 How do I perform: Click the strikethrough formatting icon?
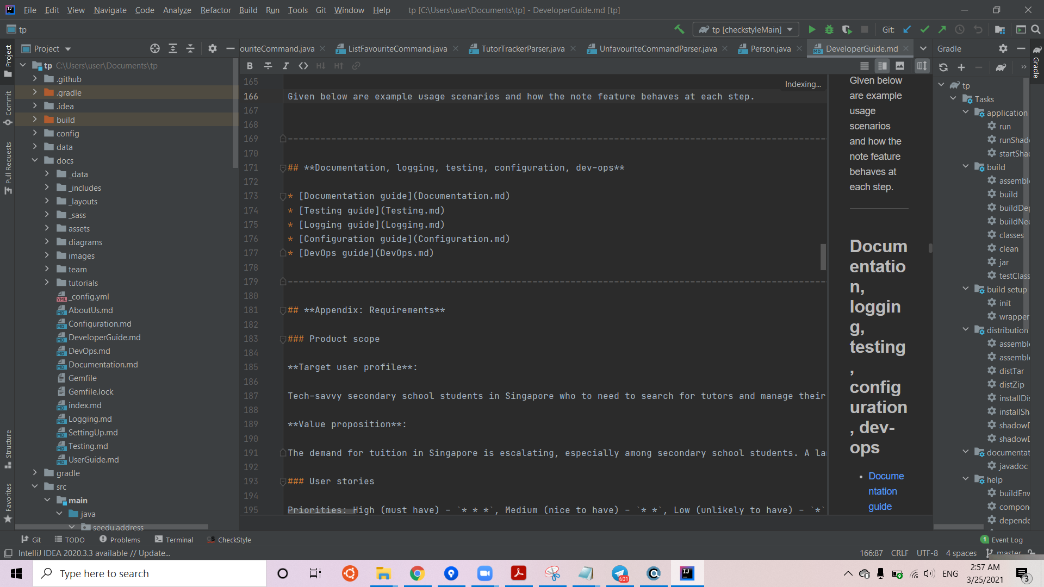[x=267, y=66]
